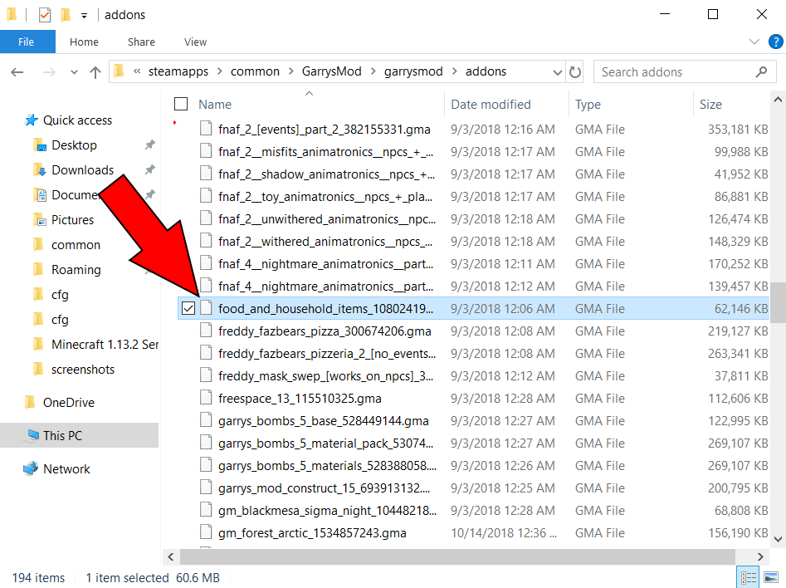The height and width of the screenshot is (588, 786).
Task: Open Customize Quick Access Toolbar dropdown
Action: pyautogui.click(x=84, y=16)
